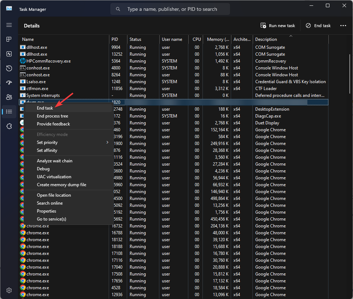Sort by the Architecture column header
The height and width of the screenshot is (299, 353).
click(242, 39)
